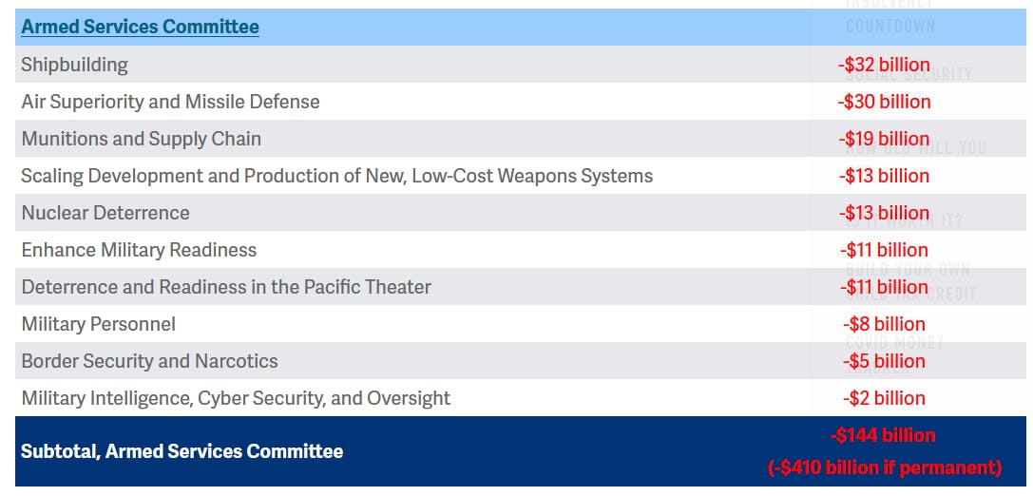The image size is (1033, 496).
Task: Open the Armed Services Committee link
Action: pos(140,27)
